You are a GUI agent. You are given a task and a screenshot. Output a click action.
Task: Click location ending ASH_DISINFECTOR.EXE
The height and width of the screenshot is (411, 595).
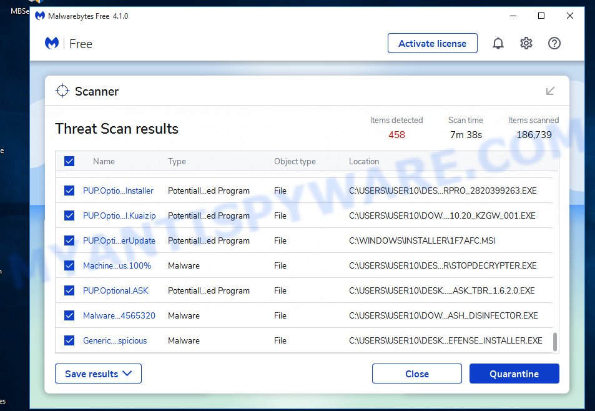[x=443, y=315]
